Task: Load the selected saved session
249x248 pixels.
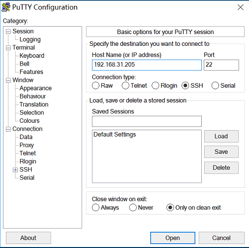Action: 221,136
